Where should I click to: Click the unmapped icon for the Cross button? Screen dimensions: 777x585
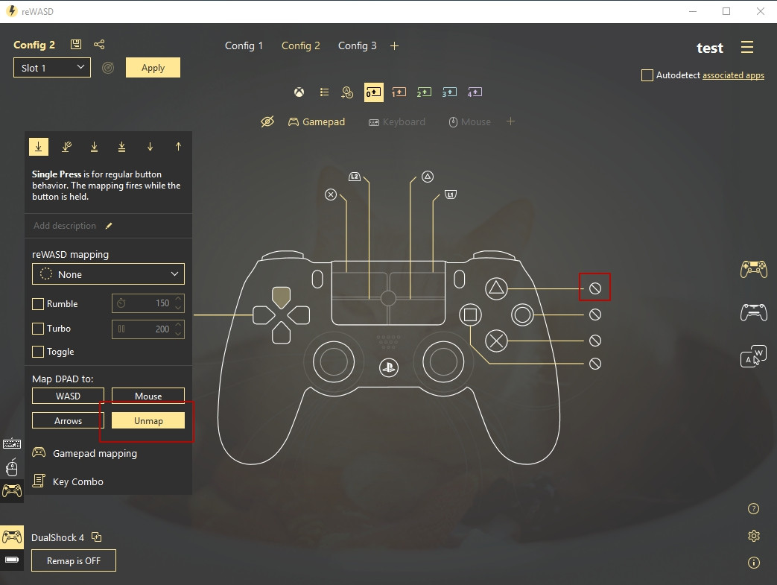coord(595,341)
